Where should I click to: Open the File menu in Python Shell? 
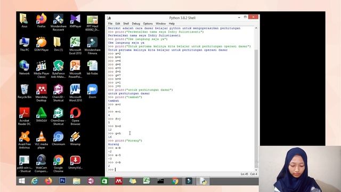click(110, 23)
